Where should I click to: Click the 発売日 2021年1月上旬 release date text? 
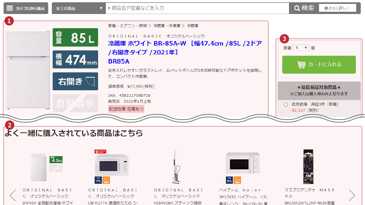pos(129,101)
